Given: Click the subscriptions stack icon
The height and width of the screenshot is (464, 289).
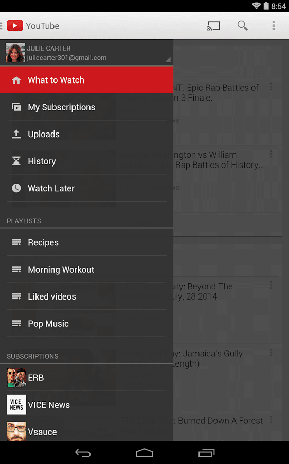Looking at the screenshot, I should click(x=16, y=107).
